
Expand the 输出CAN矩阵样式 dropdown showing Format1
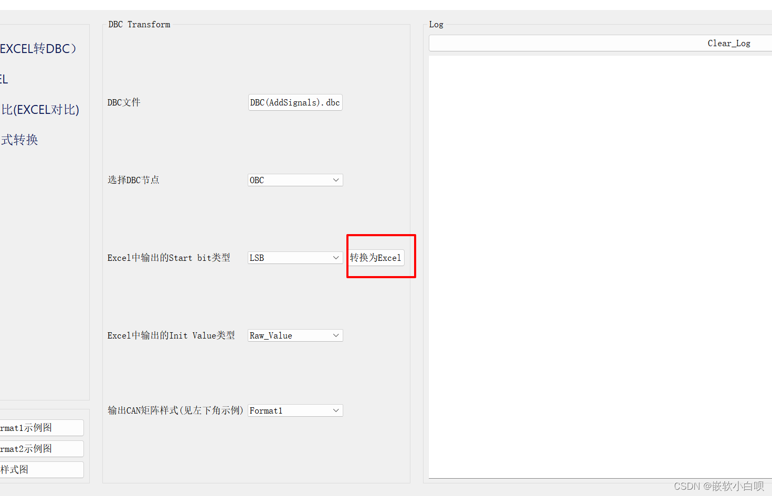[x=294, y=410]
